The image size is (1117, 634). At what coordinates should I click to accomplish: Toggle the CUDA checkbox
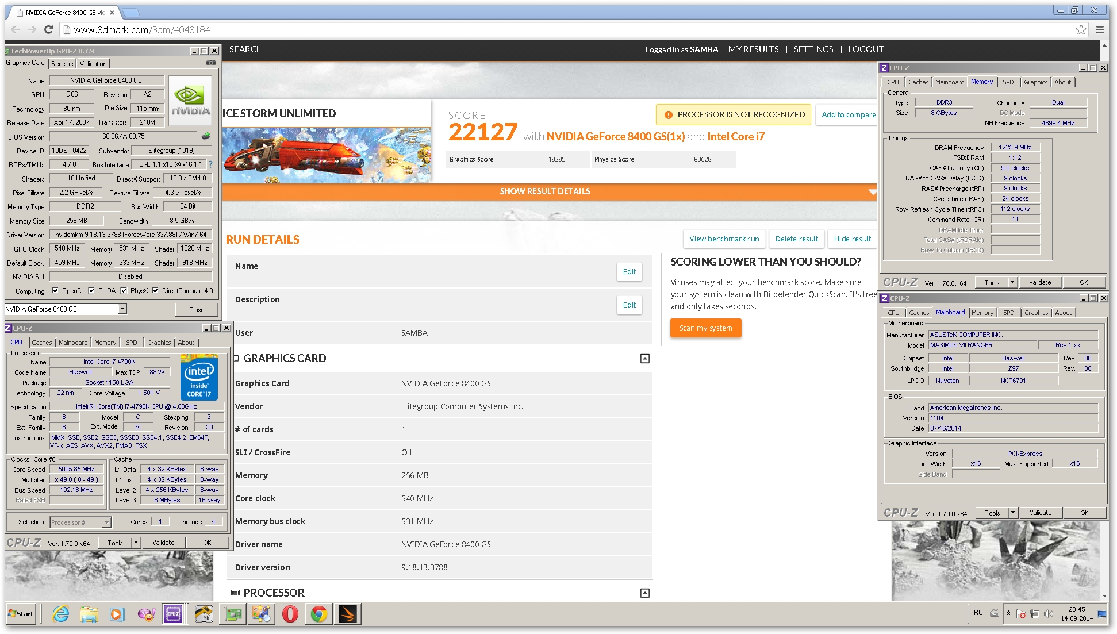point(91,291)
